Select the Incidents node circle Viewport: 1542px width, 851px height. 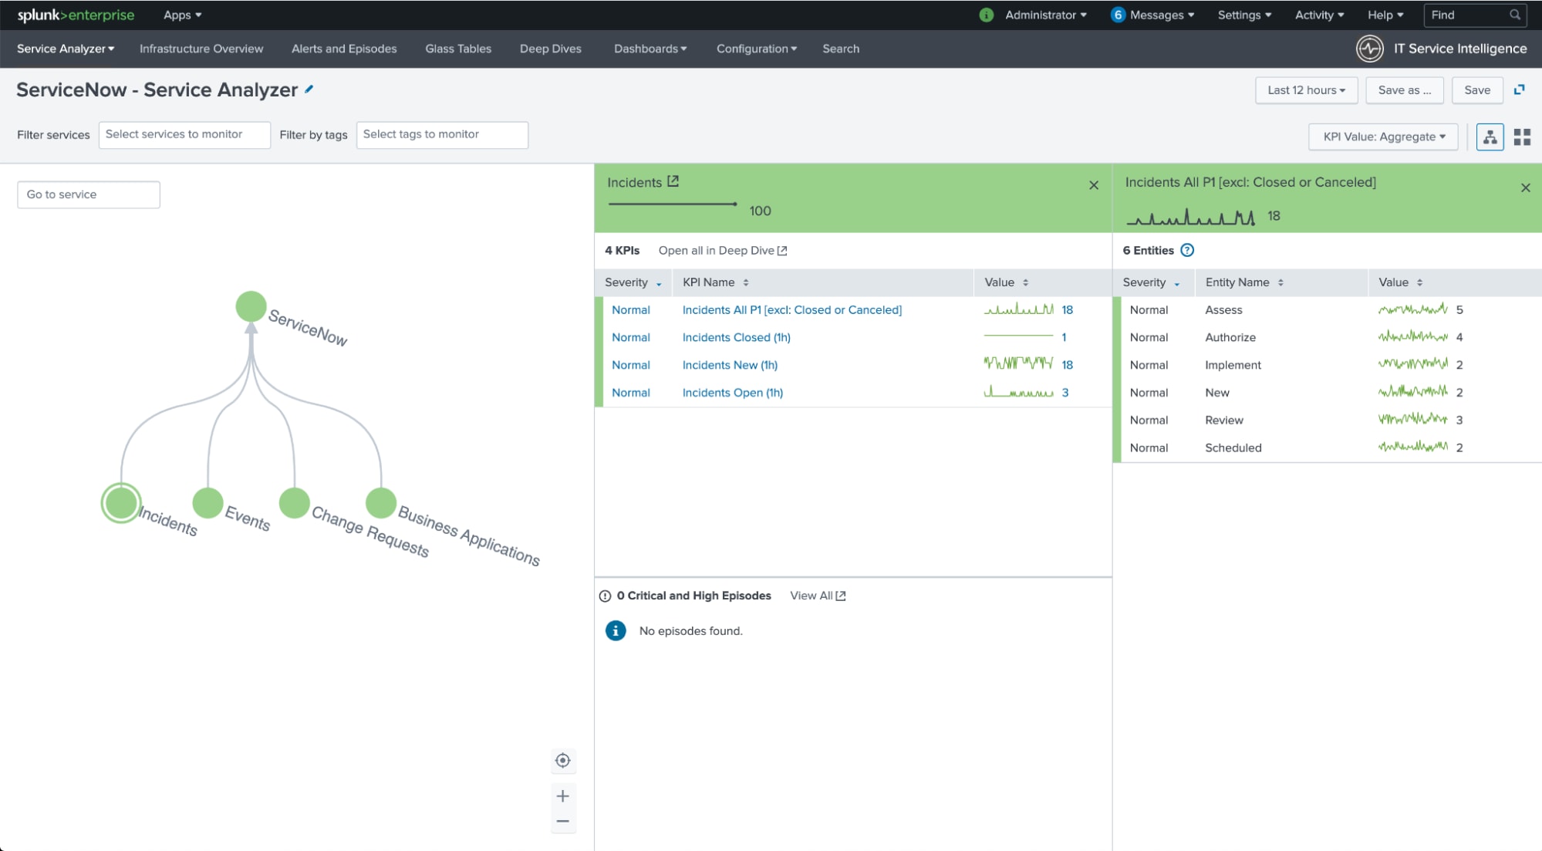[121, 503]
